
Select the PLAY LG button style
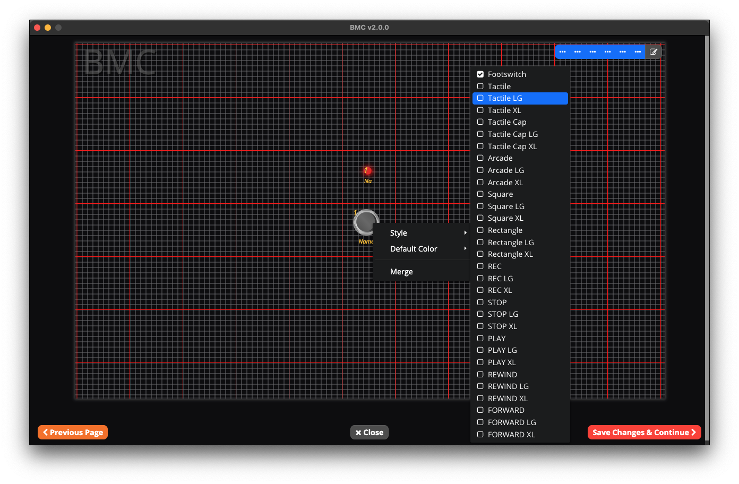point(520,350)
